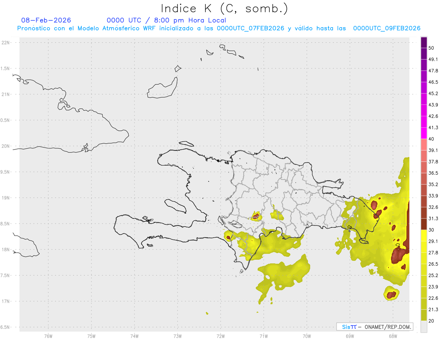Screen dimensions: 441x341
Task: Click the "71W" longitude label
Action: [263, 337]
